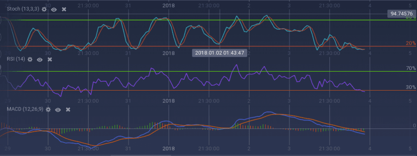The height and width of the screenshot is (156, 417).
Task: Click the Stoch (13,3,3) label
Action: [x=23, y=9]
